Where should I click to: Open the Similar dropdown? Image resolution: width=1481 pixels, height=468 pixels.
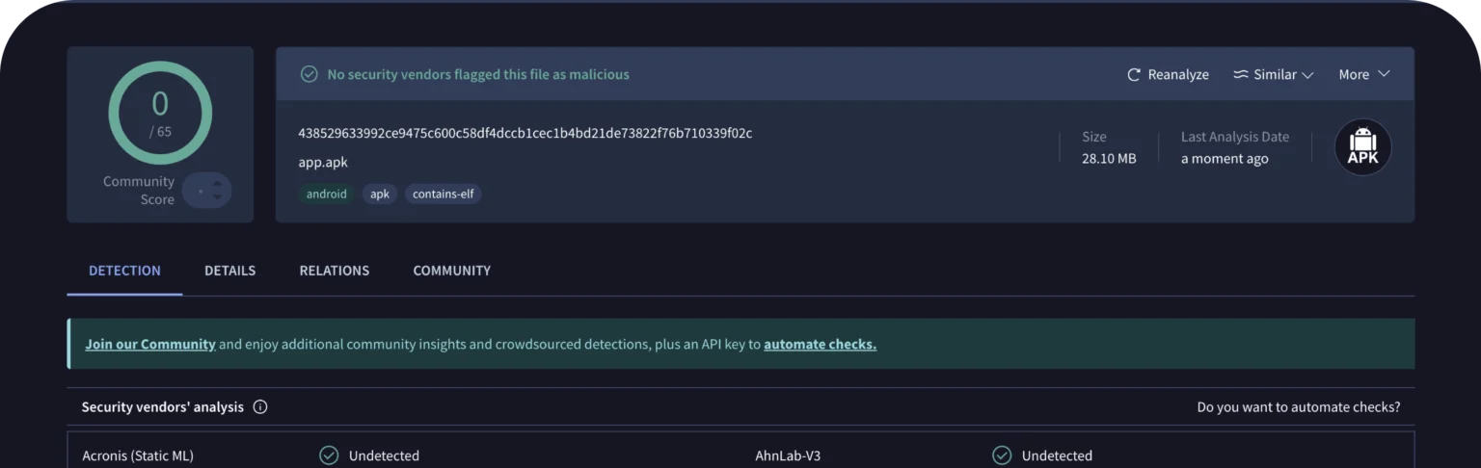[x=1274, y=74]
